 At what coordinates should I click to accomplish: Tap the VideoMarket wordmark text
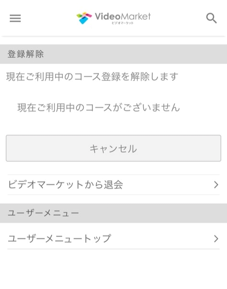coord(123,16)
